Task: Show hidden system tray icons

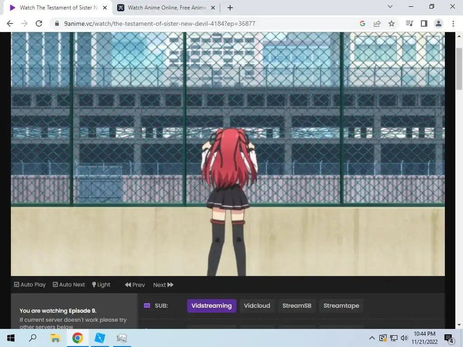Action: click(x=372, y=338)
